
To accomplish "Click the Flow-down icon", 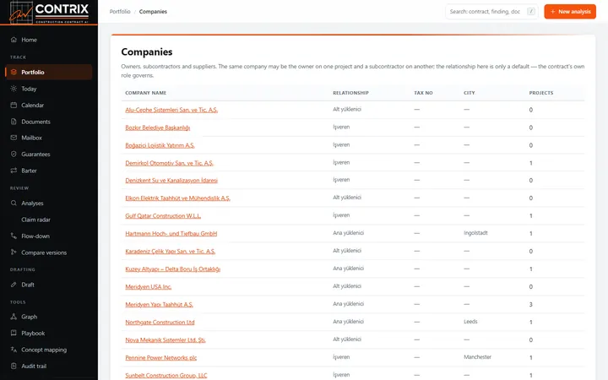I will click(14, 236).
